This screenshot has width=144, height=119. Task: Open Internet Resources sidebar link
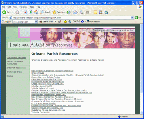point(16,68)
